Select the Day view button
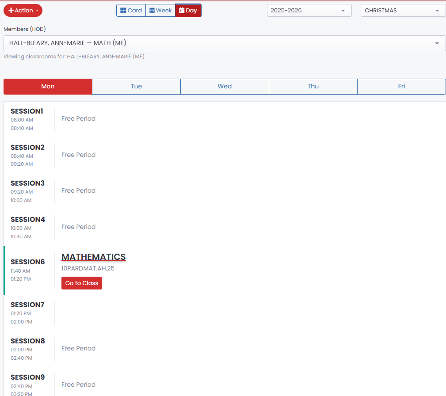This screenshot has height=396, width=446. [x=188, y=11]
